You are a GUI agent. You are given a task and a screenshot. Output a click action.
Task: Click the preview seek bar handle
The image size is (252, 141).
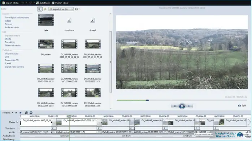(147, 100)
